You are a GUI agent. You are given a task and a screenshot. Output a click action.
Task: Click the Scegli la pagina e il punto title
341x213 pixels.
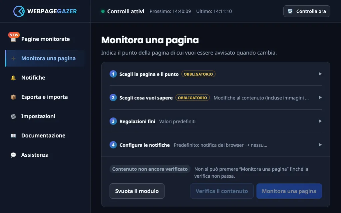tap(149, 74)
